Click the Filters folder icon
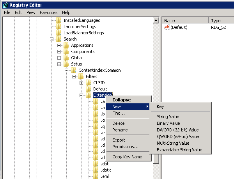 click(x=81, y=76)
